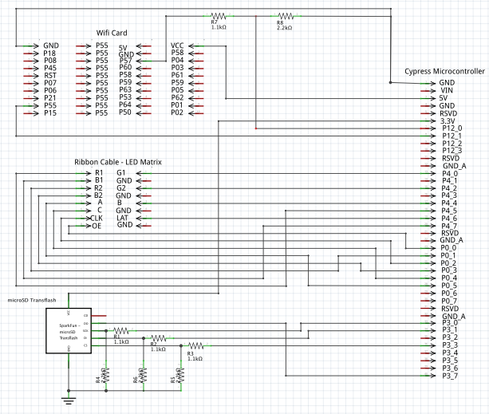Select P4_5 pin on the microcontroller

click(x=449, y=211)
